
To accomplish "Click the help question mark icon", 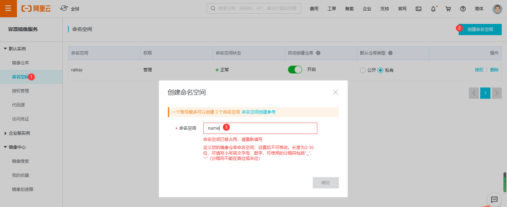I will coord(463,9).
